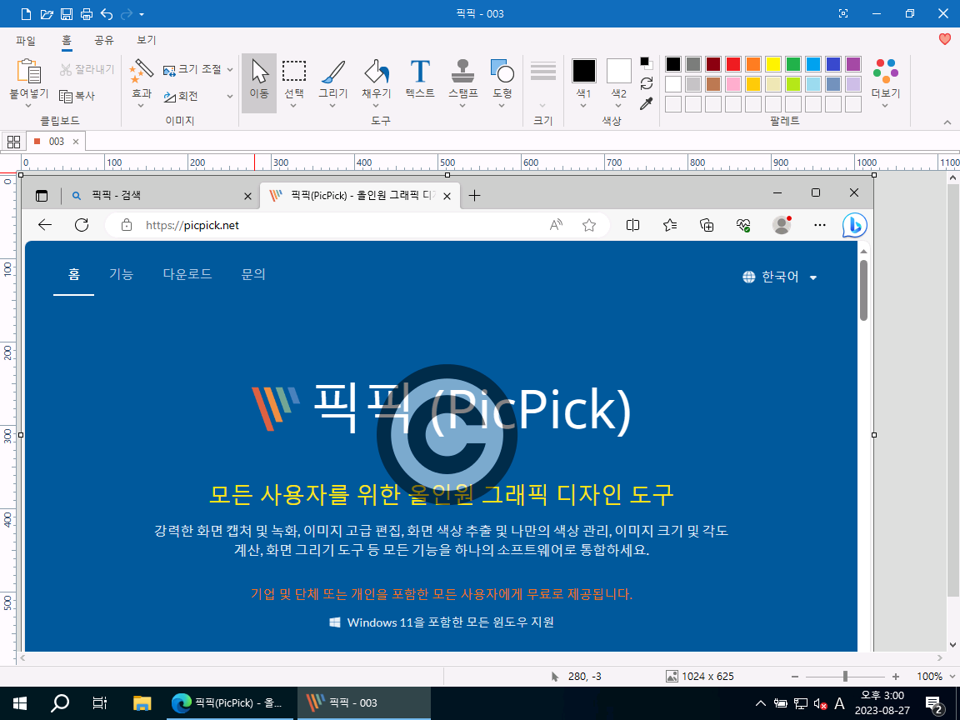Open the 효과 effects tool

(142, 84)
